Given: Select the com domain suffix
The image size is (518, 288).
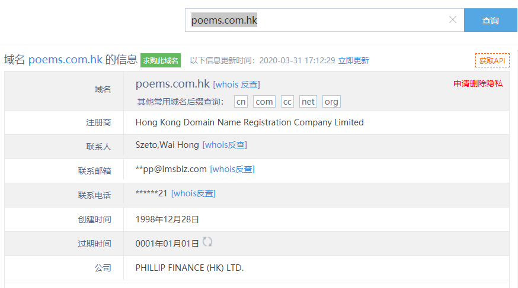Looking at the screenshot, I should tap(264, 102).
